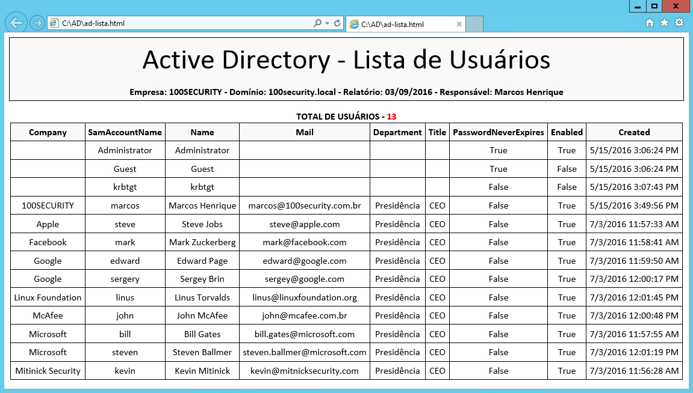Click the Back navigation arrow
This screenshot has height=393, width=693.
(16, 23)
